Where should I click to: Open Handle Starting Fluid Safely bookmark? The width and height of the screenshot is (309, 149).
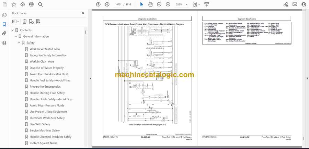[47, 93]
